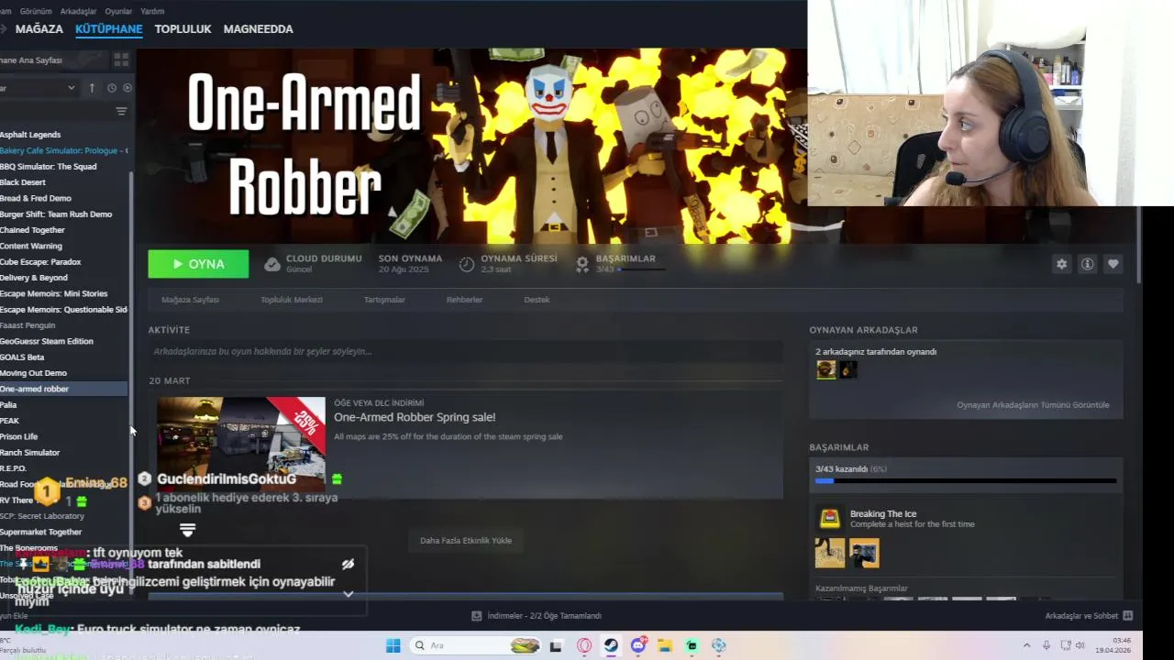Open Topluluk Merkezi link

click(292, 300)
